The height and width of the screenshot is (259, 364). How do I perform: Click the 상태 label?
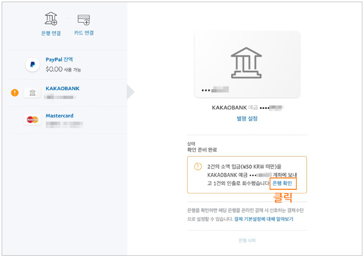[191, 144]
